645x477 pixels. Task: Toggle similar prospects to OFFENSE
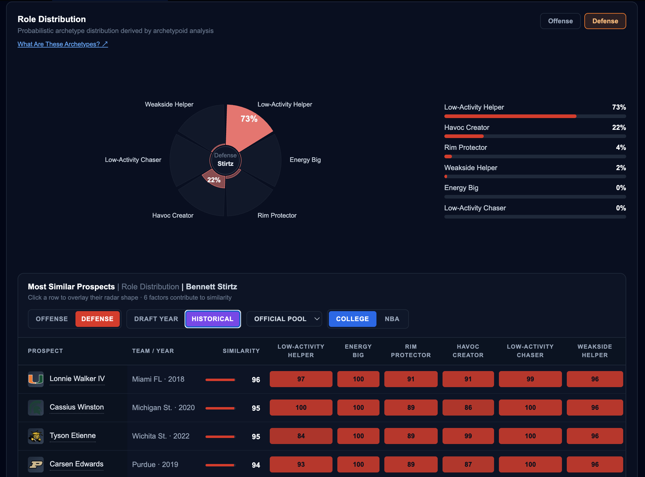[52, 319]
